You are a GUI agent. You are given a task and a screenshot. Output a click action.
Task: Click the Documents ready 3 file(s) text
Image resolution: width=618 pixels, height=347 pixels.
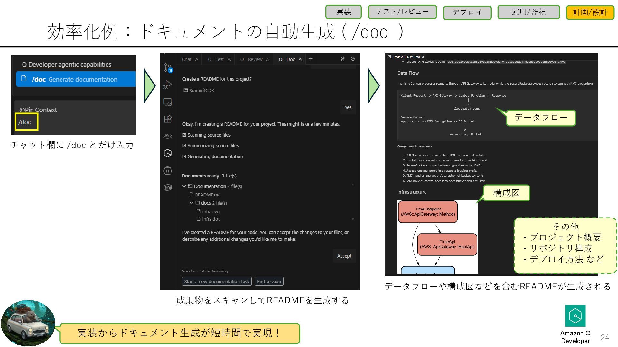(x=209, y=176)
